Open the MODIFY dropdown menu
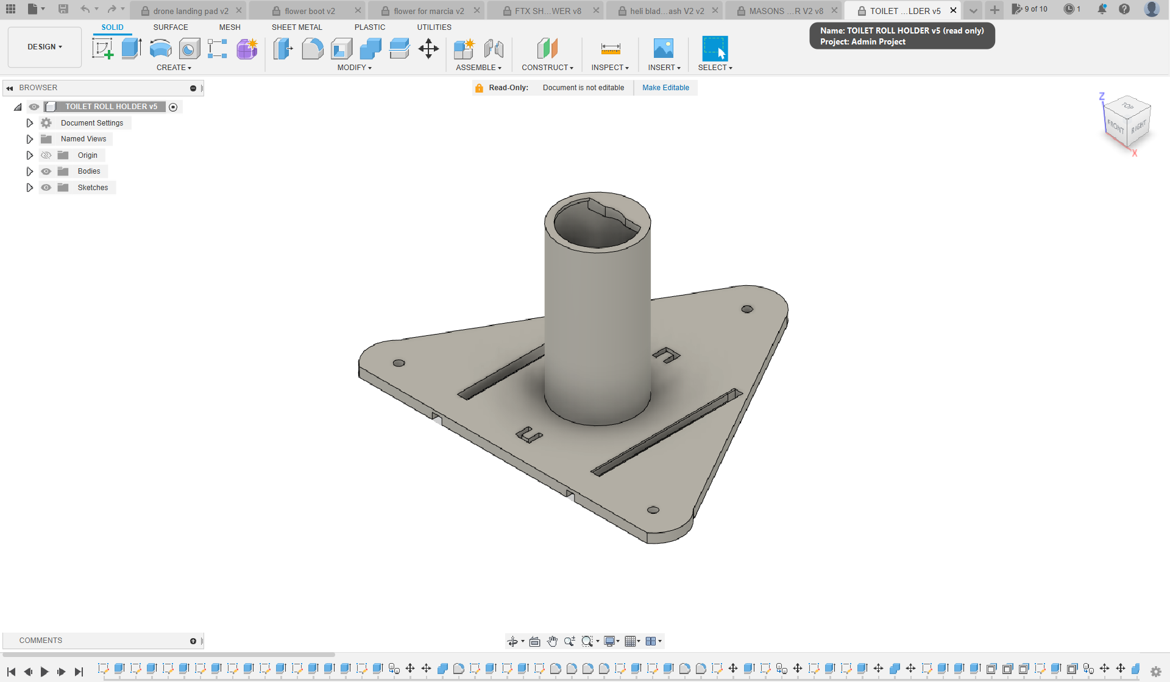This screenshot has height=682, width=1170. point(354,68)
